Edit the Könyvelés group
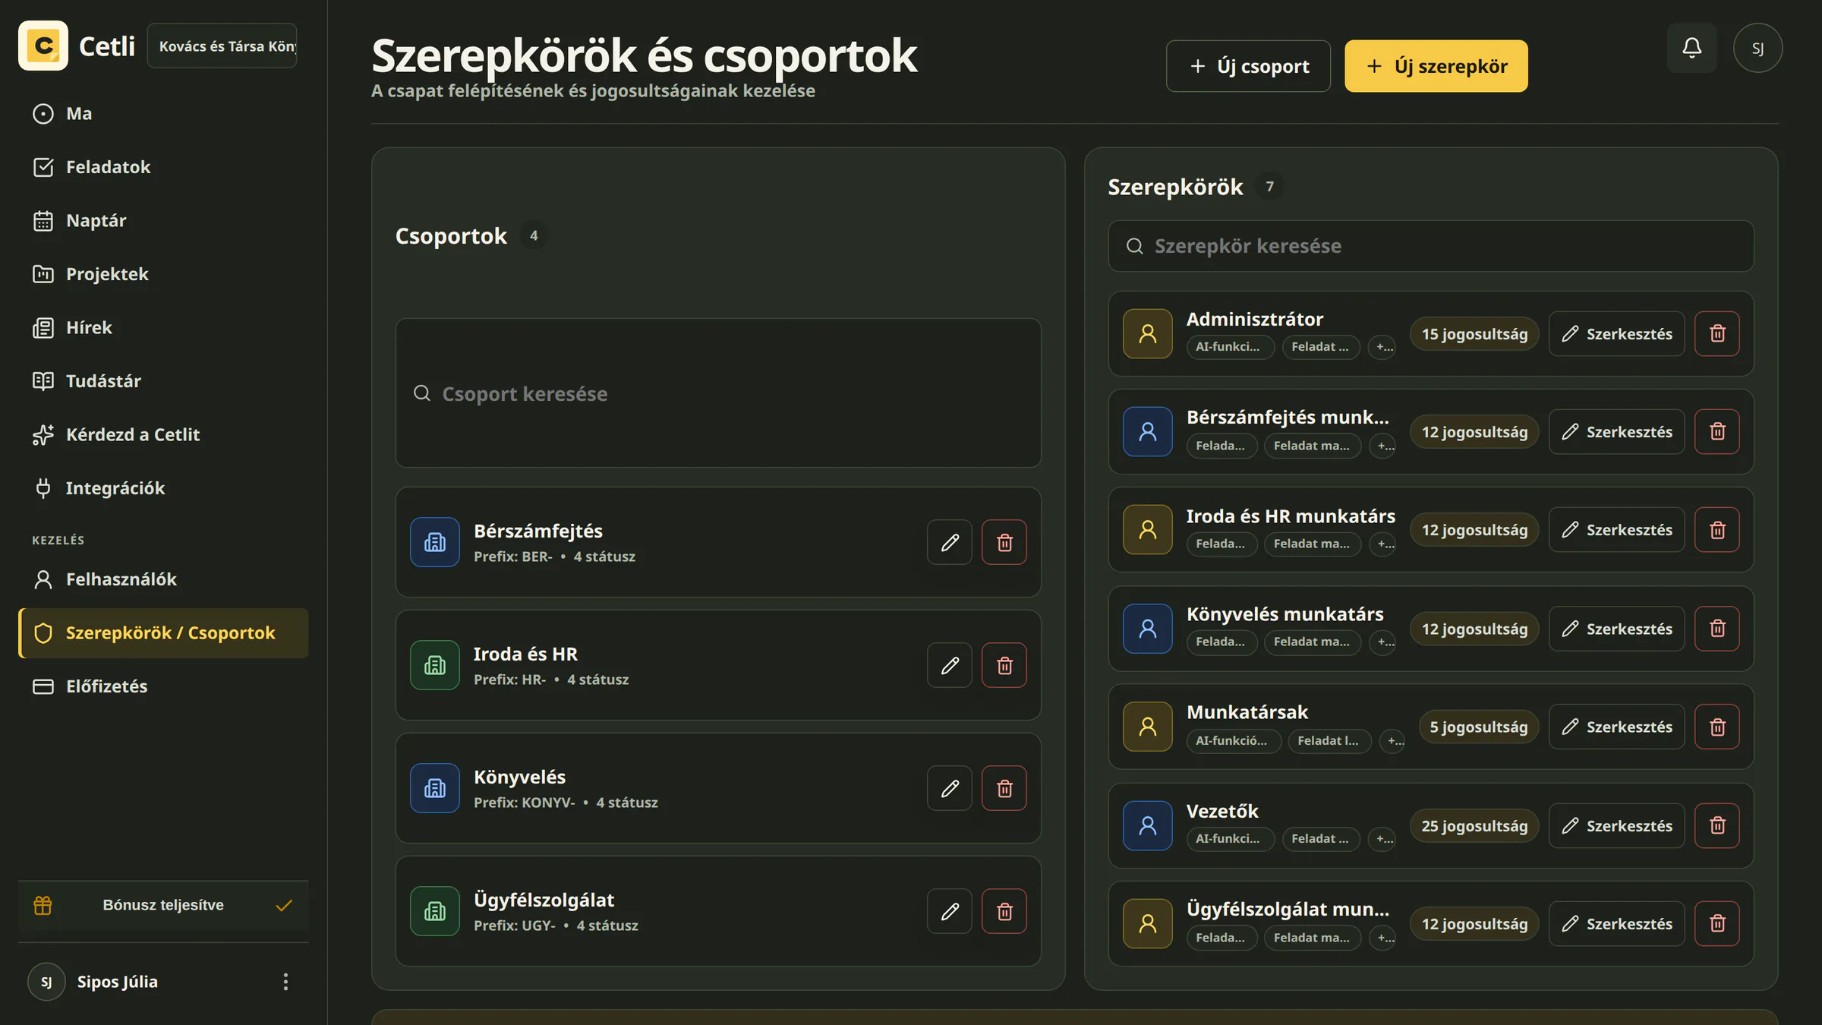Image resolution: width=1822 pixels, height=1025 pixels. point(950,788)
